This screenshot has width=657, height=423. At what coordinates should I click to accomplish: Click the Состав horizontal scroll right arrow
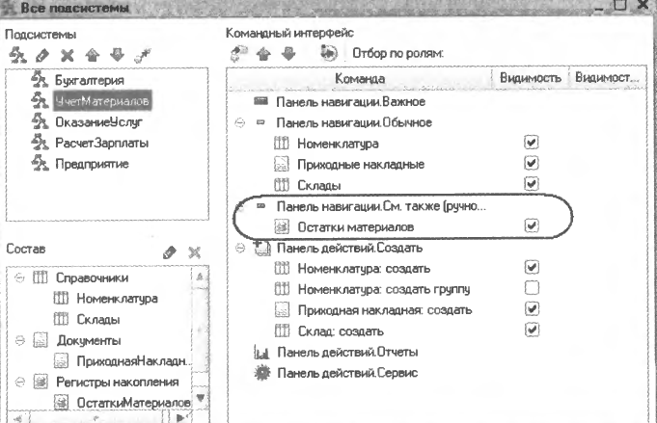click(180, 418)
